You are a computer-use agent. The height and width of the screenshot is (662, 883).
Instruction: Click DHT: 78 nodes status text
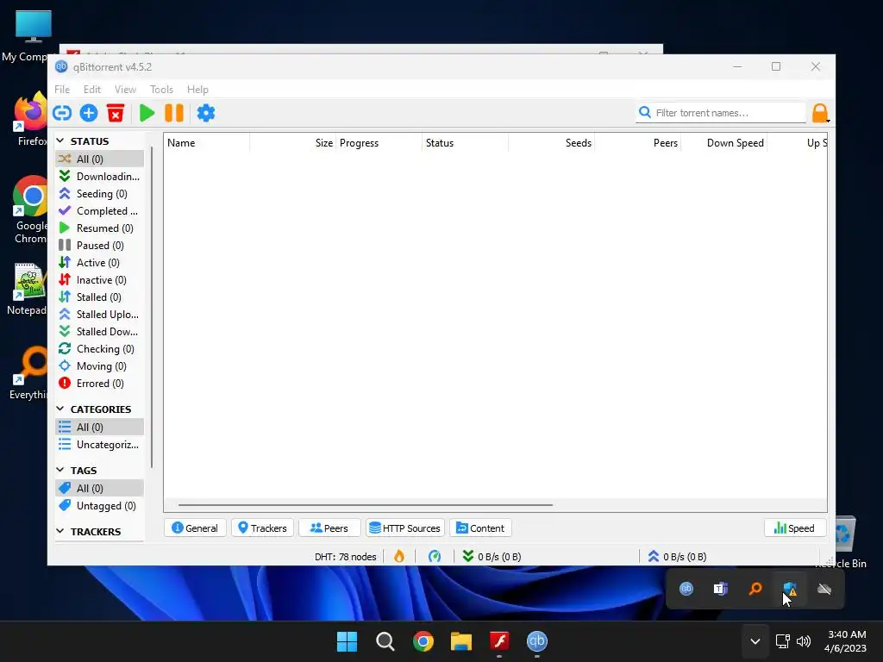point(345,557)
